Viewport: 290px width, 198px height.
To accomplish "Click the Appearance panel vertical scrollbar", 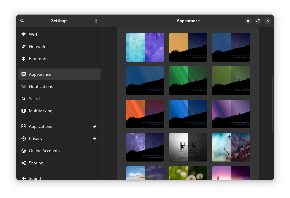I will pyautogui.click(x=272, y=104).
